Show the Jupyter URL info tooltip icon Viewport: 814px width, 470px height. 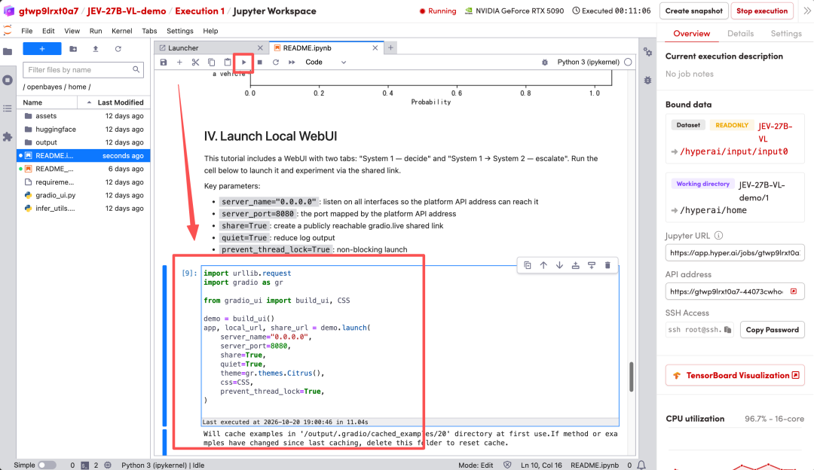718,236
